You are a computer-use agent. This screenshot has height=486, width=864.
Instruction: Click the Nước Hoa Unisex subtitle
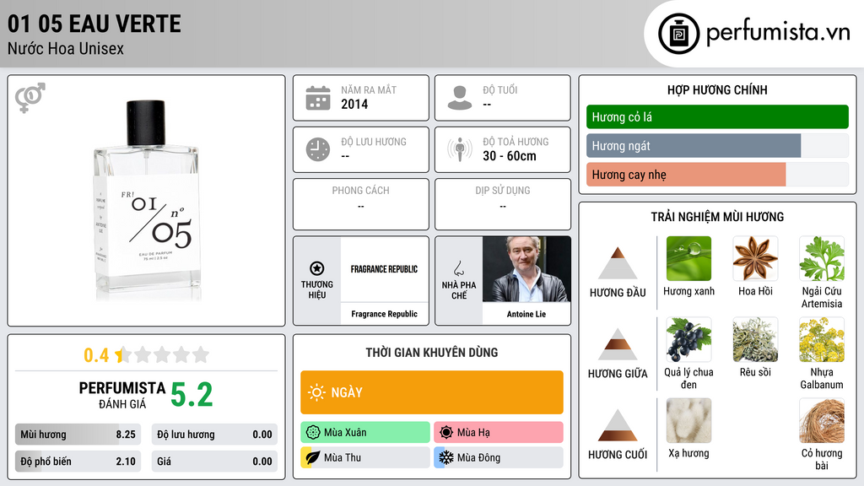point(66,48)
